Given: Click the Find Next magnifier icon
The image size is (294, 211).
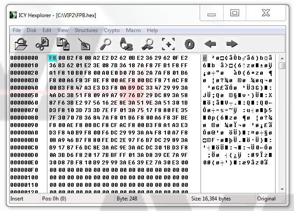Looking at the screenshot, I should tap(147, 44).
